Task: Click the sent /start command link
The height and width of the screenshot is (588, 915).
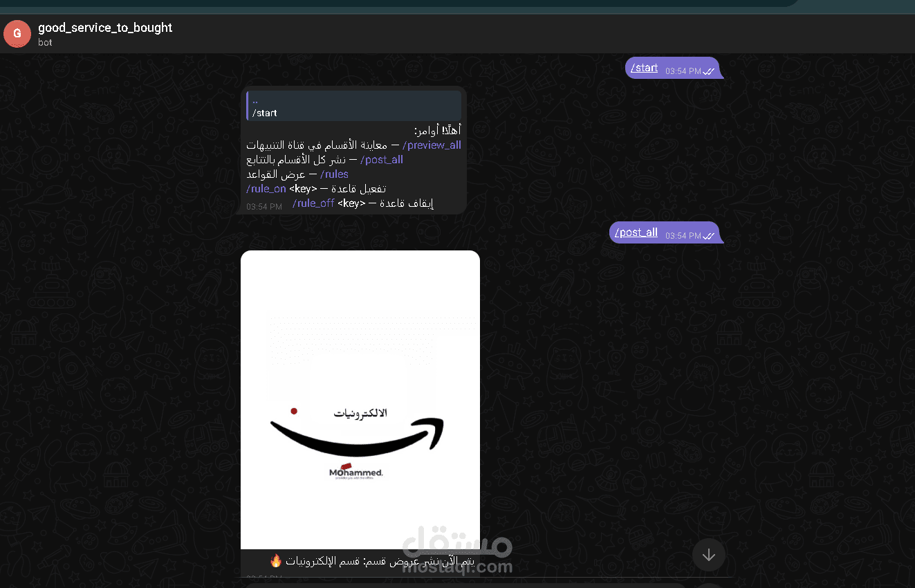Action: point(645,68)
